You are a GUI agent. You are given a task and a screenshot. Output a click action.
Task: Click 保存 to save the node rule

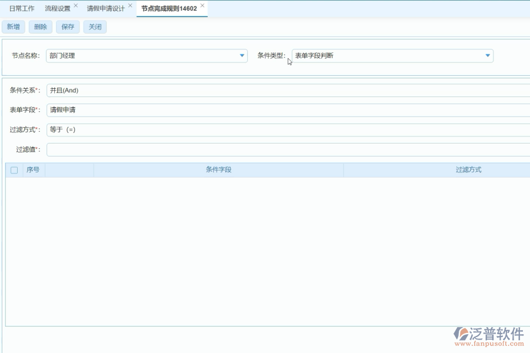[67, 26]
